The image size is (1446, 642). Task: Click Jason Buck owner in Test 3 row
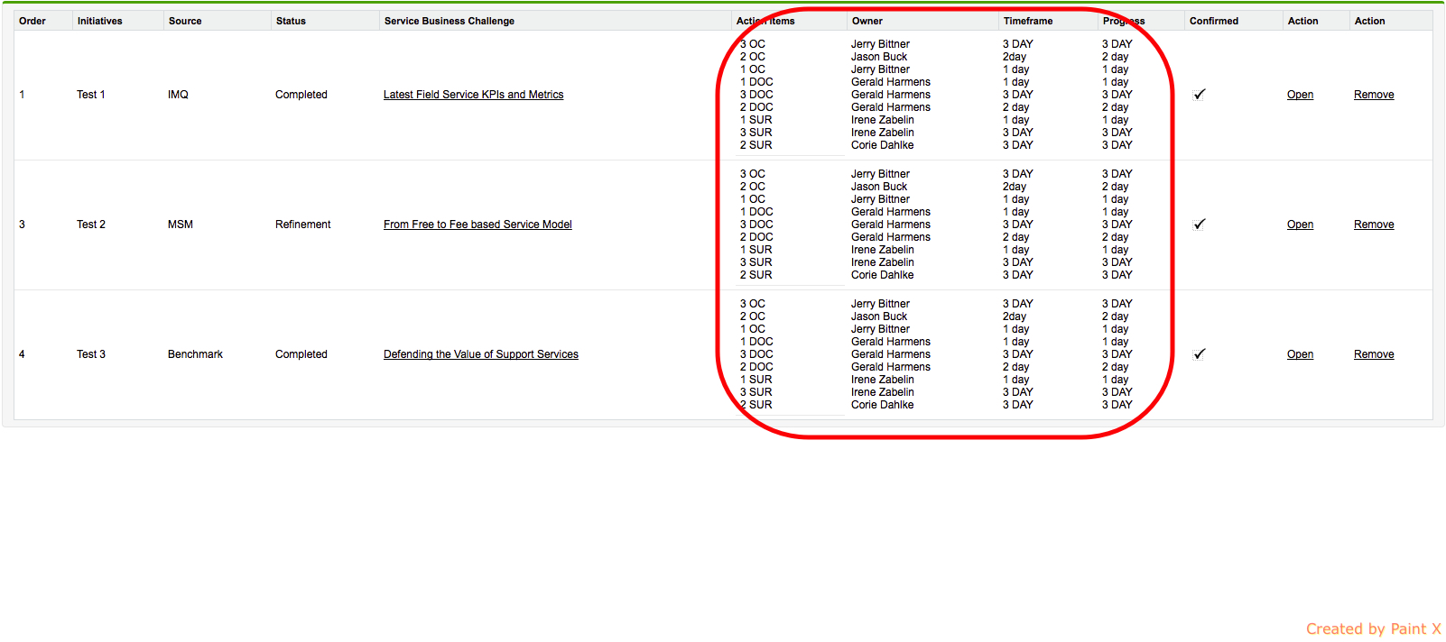(879, 316)
